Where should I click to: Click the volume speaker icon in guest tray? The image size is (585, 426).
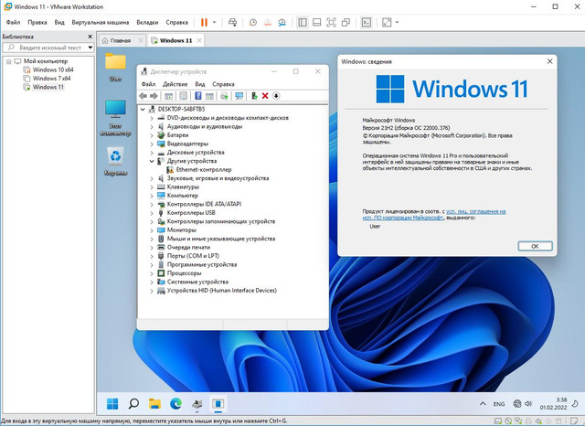coord(528,404)
